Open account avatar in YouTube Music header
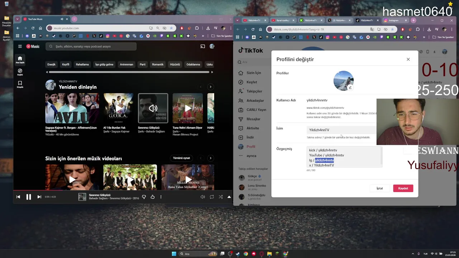 click(x=212, y=46)
